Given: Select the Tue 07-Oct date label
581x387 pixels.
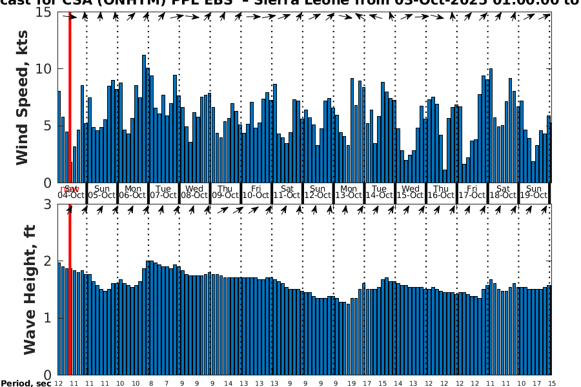Looking at the screenshot, I should (x=163, y=192).
